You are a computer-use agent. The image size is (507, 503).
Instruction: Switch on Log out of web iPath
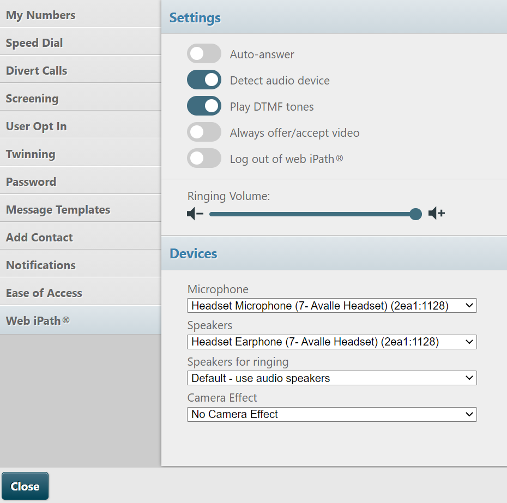[204, 158]
